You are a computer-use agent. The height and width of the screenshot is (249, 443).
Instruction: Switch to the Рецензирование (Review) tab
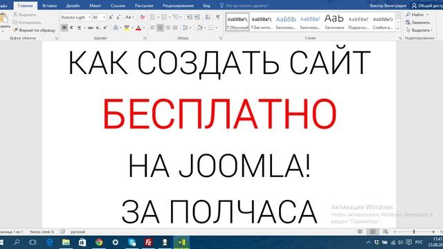point(178,6)
